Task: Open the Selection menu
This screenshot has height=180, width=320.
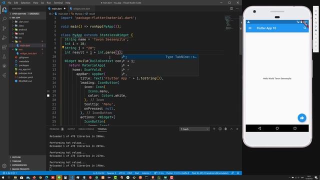Action: pyautogui.click(x=25, y=3)
